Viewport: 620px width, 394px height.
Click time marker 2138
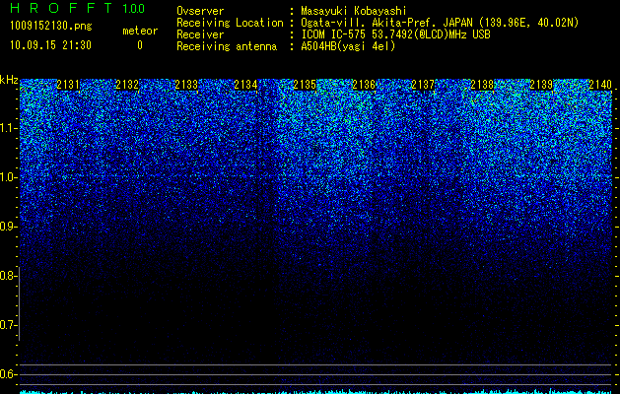pos(482,85)
